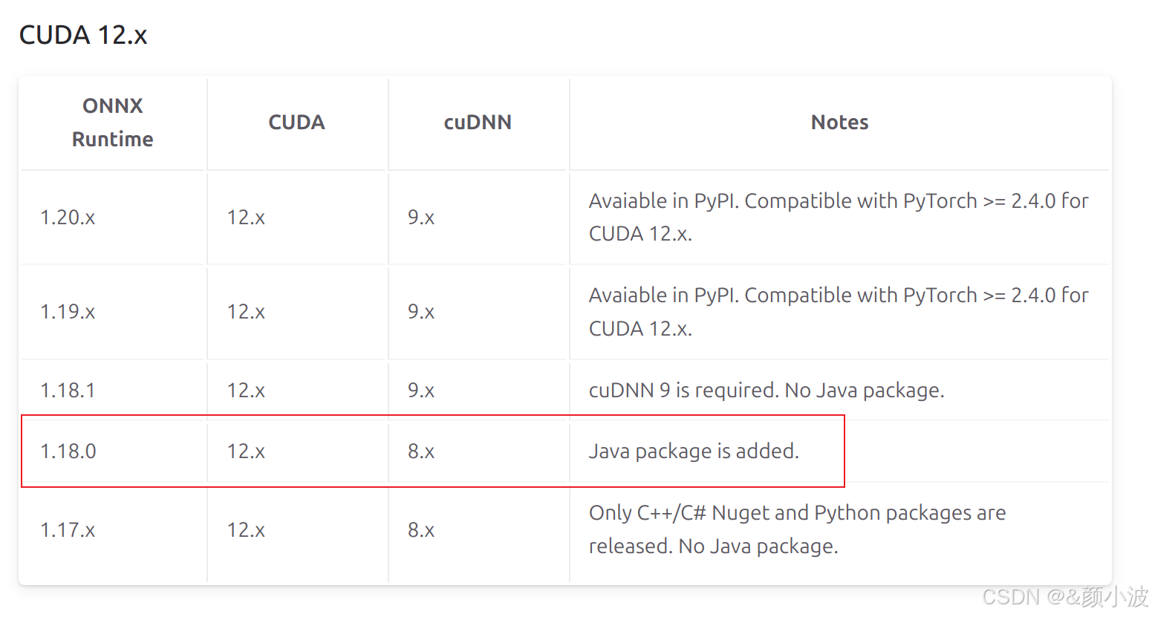
Task: Select the ONNX Runtime column header
Action: tap(112, 122)
